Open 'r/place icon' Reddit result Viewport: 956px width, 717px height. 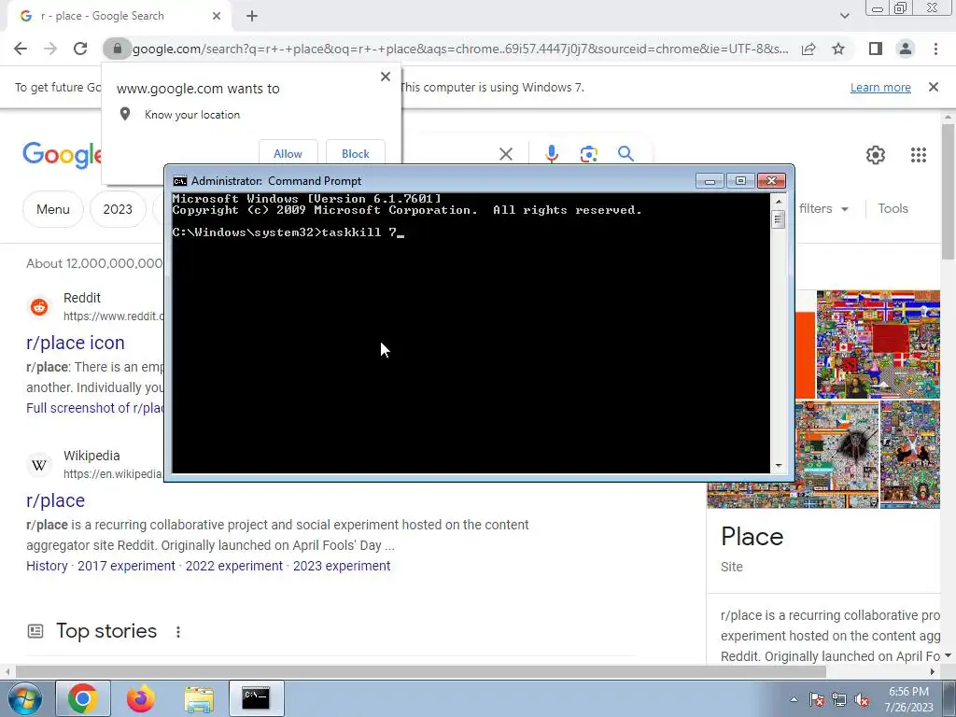tap(76, 343)
